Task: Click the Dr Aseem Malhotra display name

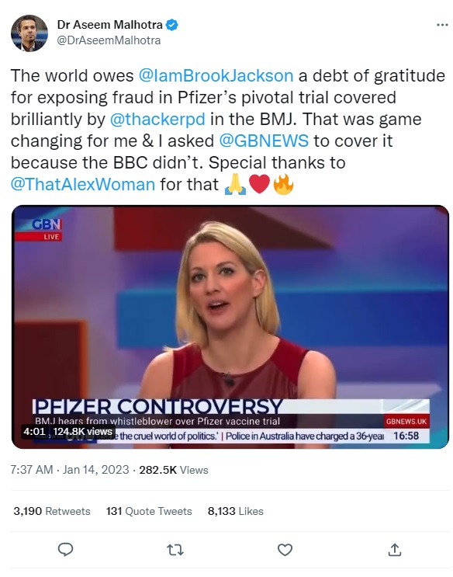Action: pyautogui.click(x=109, y=25)
